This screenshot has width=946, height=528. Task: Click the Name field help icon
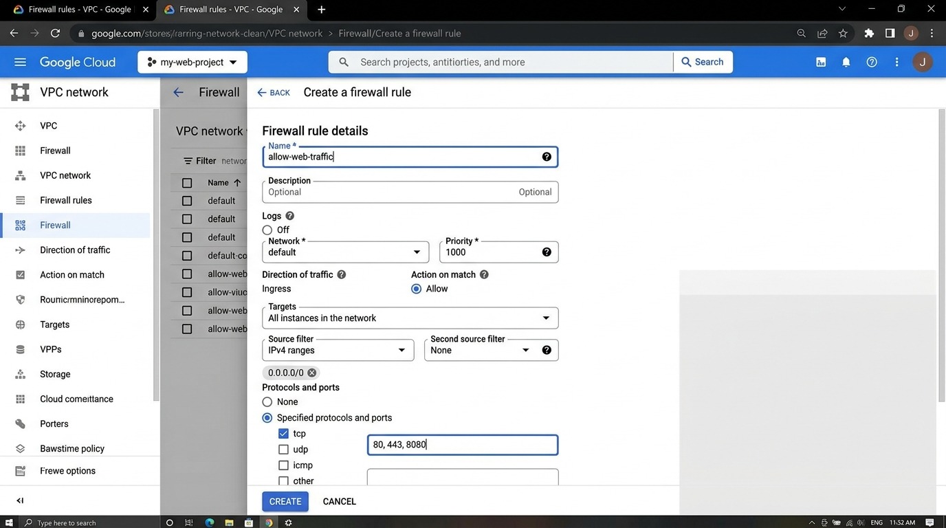(x=547, y=157)
